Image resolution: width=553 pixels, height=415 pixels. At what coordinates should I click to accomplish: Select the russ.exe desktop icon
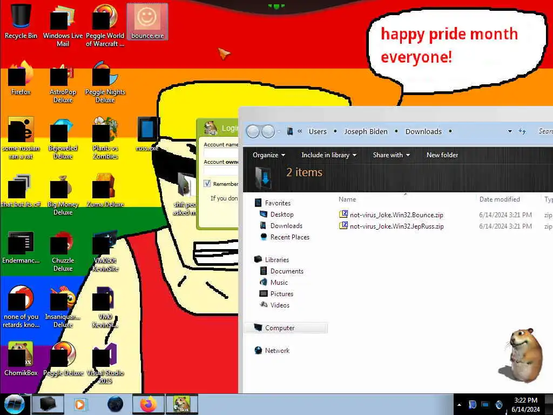[x=147, y=134]
